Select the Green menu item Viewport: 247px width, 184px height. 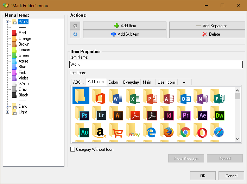tap(24, 55)
